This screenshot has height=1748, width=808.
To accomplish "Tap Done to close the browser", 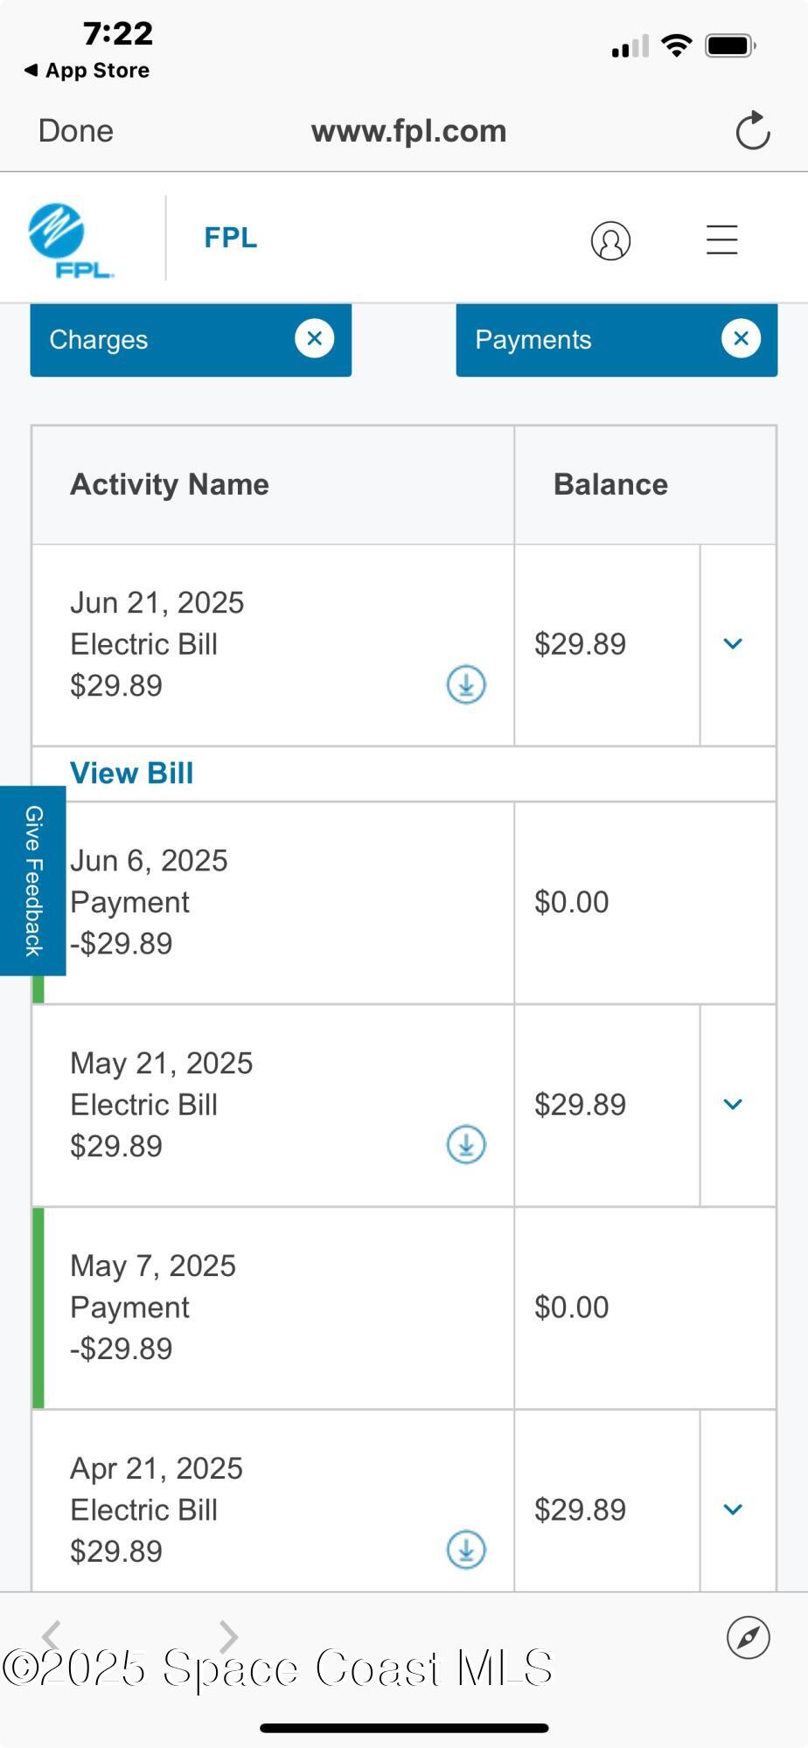I will click(76, 131).
